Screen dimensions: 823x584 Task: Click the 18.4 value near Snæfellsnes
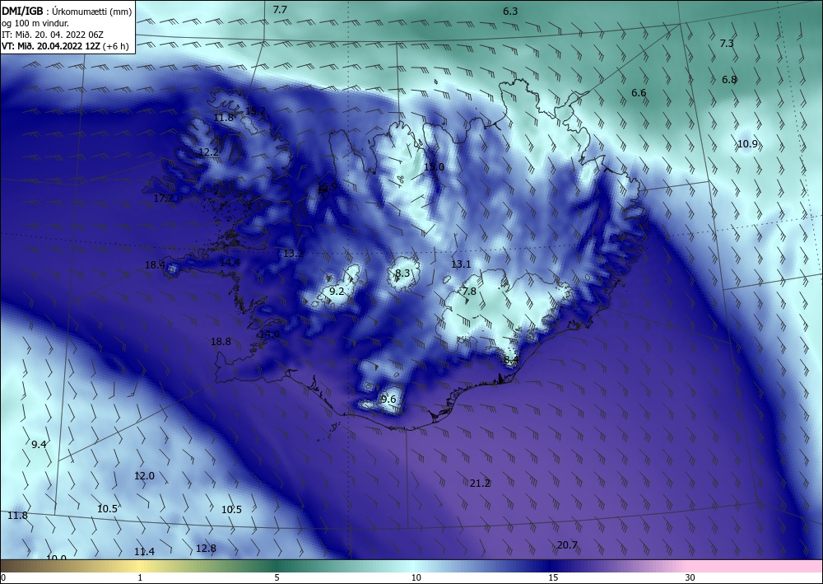(x=155, y=264)
